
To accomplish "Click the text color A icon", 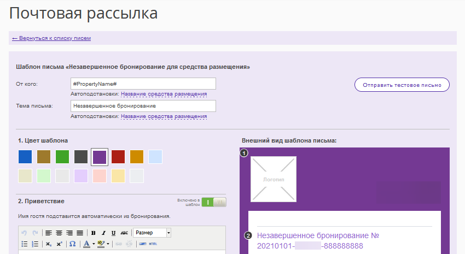I will [86, 244].
